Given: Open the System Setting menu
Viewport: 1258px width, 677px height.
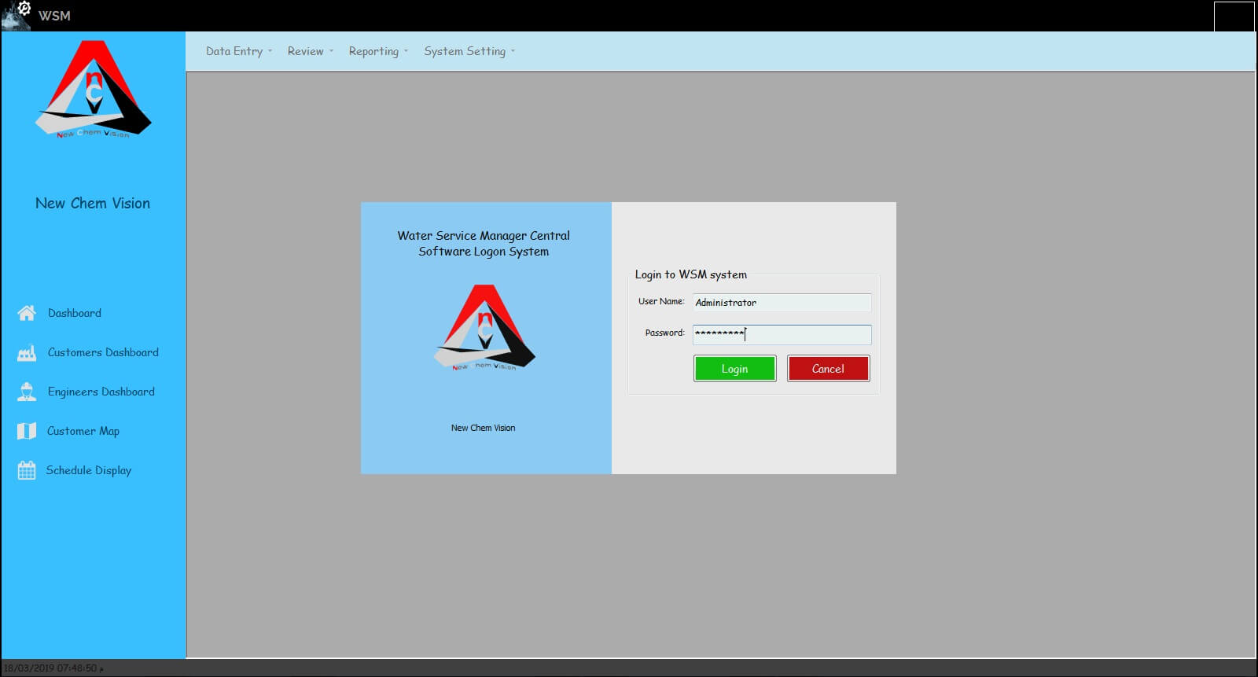Looking at the screenshot, I should (x=469, y=51).
